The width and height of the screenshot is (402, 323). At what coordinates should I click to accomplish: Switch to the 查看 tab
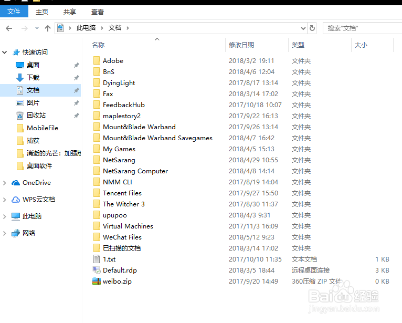[98, 12]
